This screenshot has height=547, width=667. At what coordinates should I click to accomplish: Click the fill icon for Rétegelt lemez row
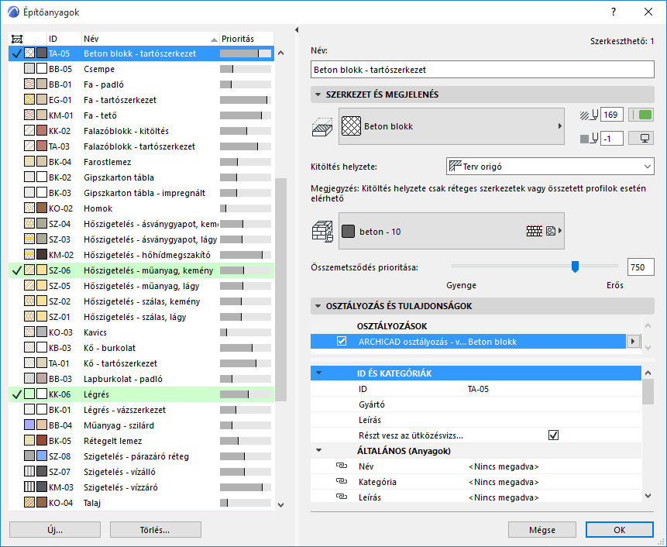click(29, 441)
